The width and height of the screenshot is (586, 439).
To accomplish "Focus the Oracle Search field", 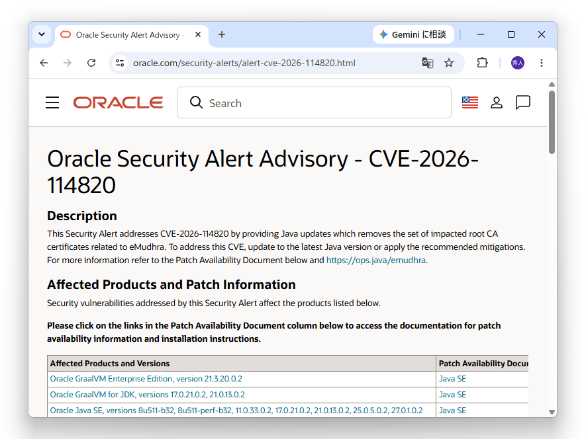I will click(314, 102).
